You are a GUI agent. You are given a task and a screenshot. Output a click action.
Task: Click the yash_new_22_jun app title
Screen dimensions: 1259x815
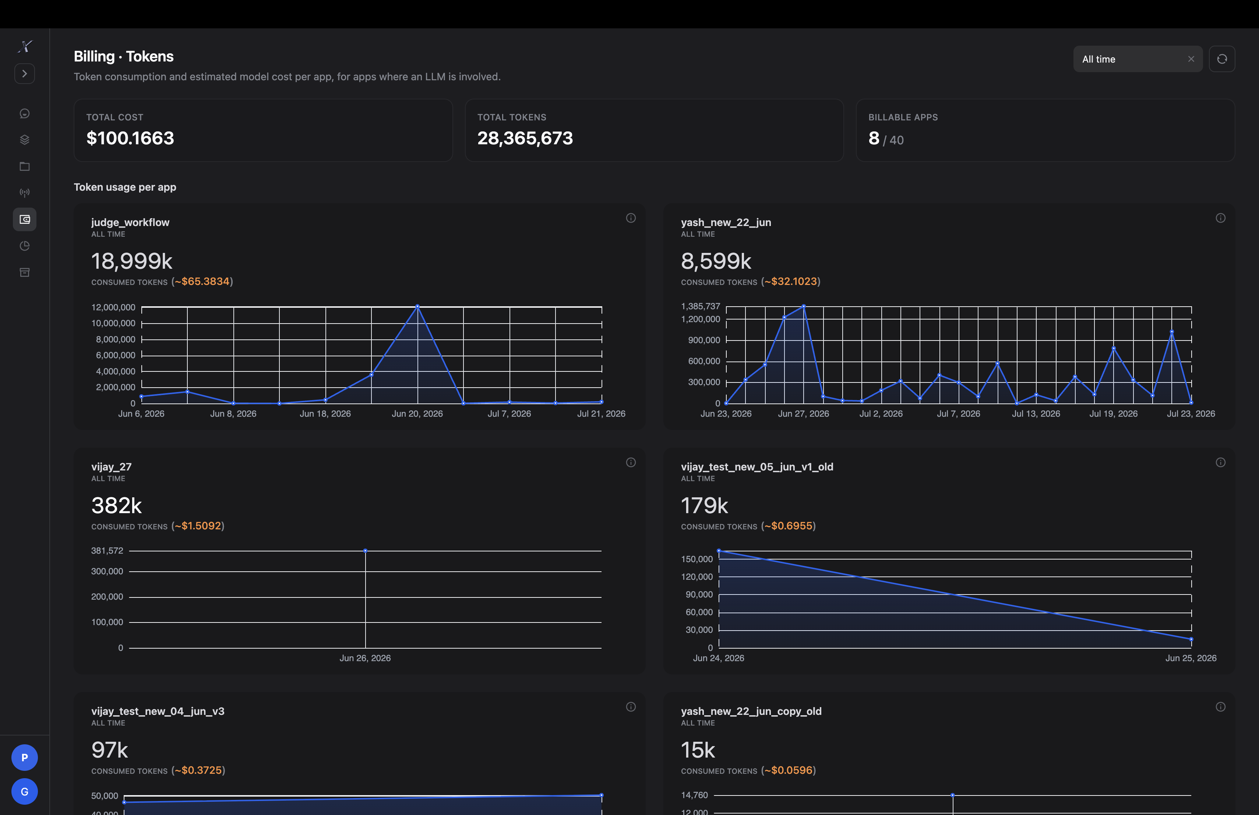coord(726,222)
